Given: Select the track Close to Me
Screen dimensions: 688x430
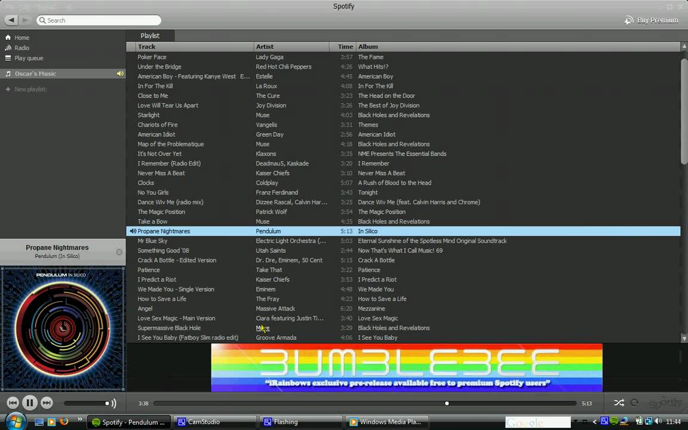Looking at the screenshot, I should (x=153, y=96).
